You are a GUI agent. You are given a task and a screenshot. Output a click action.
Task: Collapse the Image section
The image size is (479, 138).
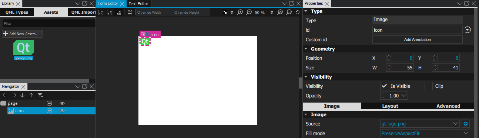[306, 115]
